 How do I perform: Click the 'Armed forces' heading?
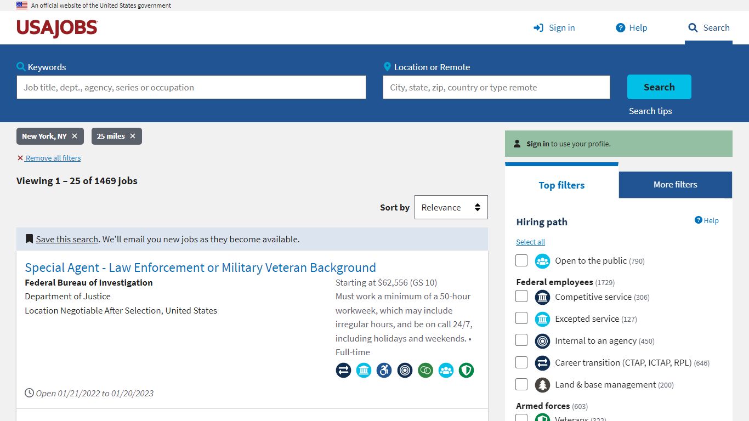pos(543,406)
